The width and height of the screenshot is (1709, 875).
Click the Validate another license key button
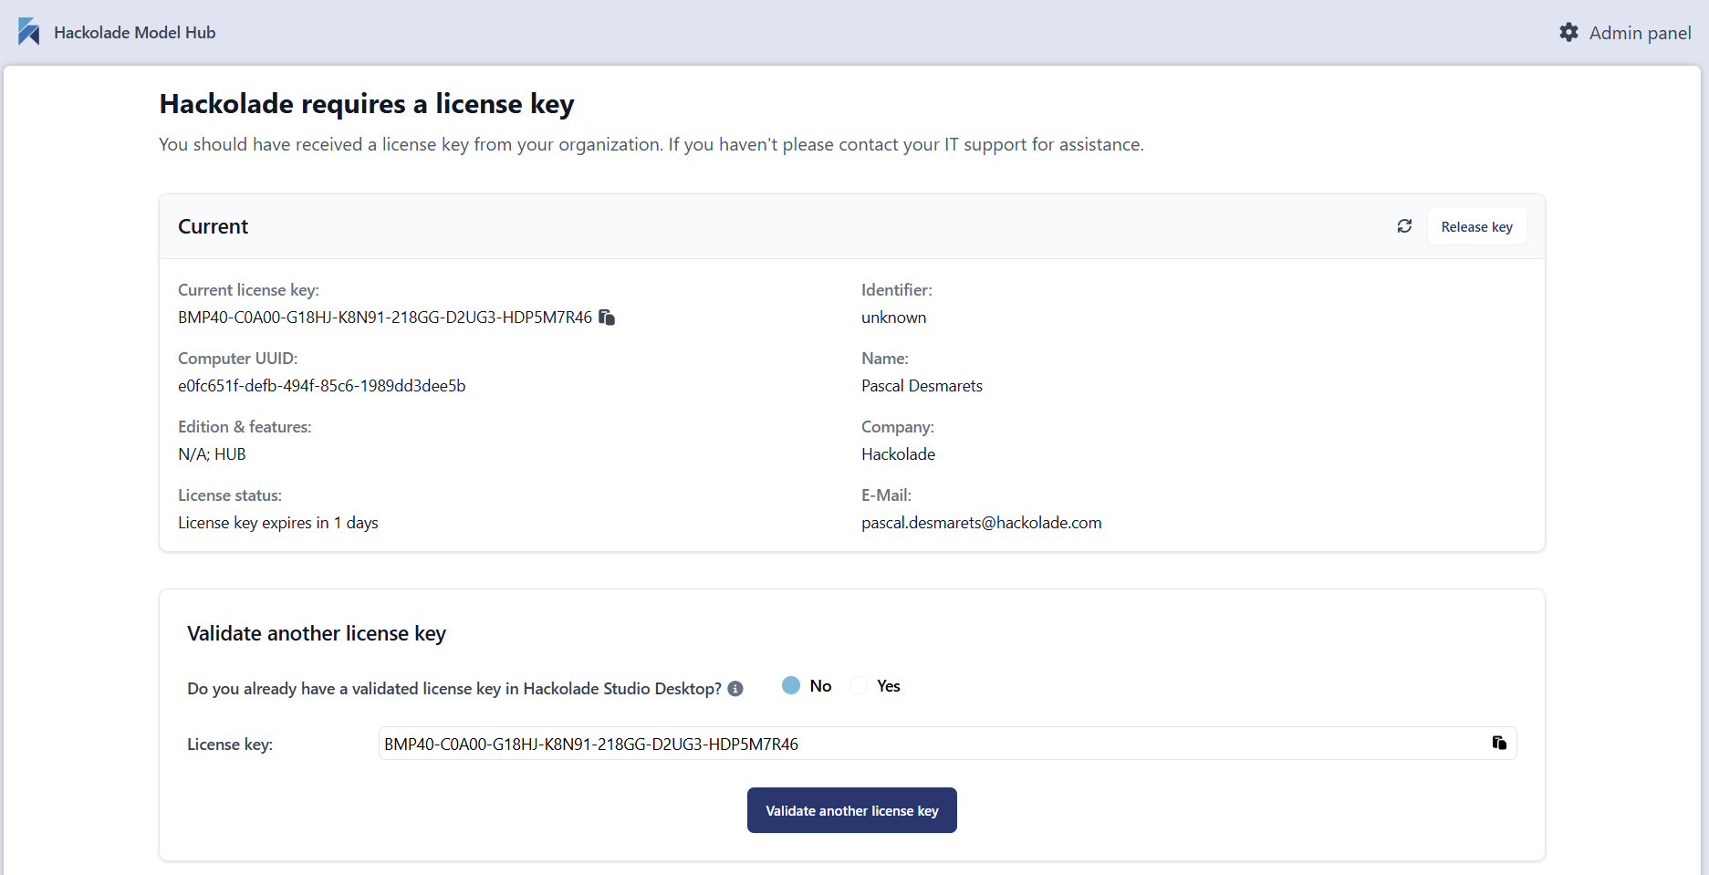point(851,810)
